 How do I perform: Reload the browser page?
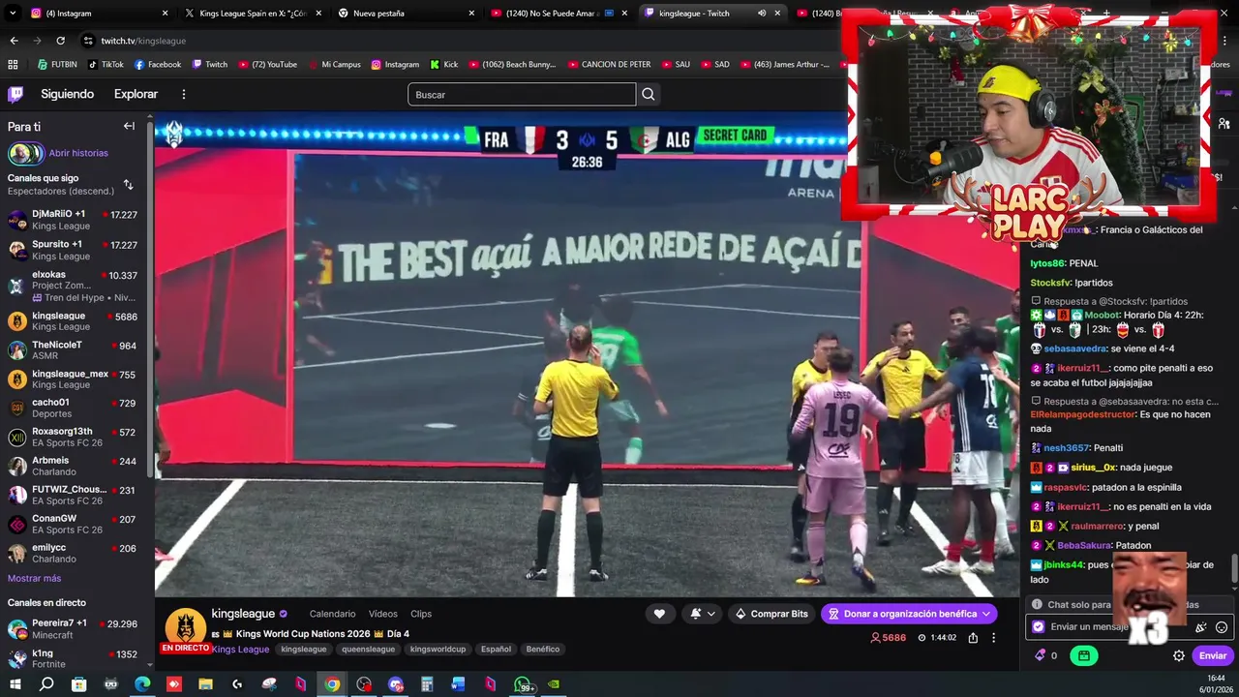tap(60, 41)
